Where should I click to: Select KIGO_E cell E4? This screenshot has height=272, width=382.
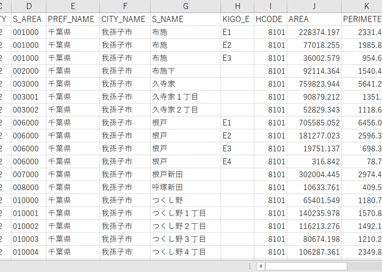(238, 162)
